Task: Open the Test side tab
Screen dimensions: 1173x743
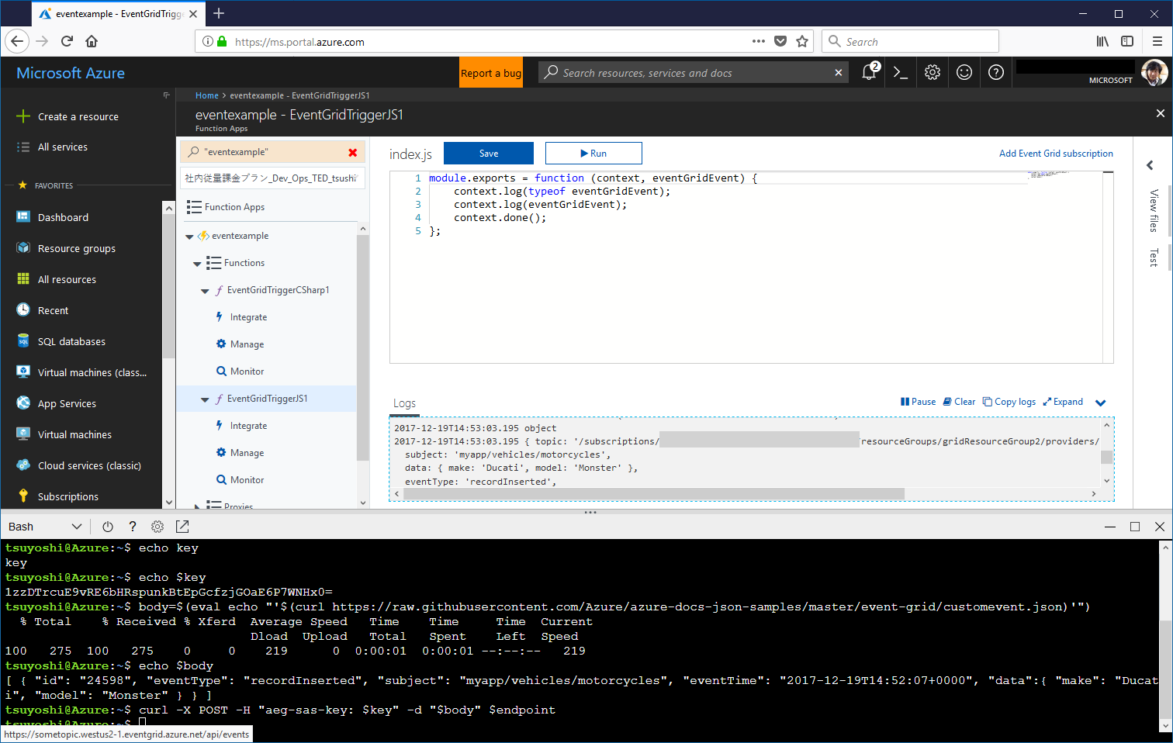Action: coord(1154,257)
